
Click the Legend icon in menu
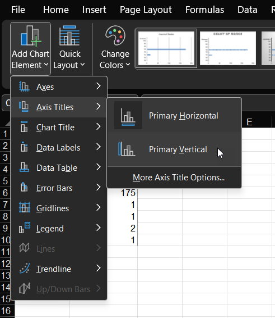(x=25, y=228)
